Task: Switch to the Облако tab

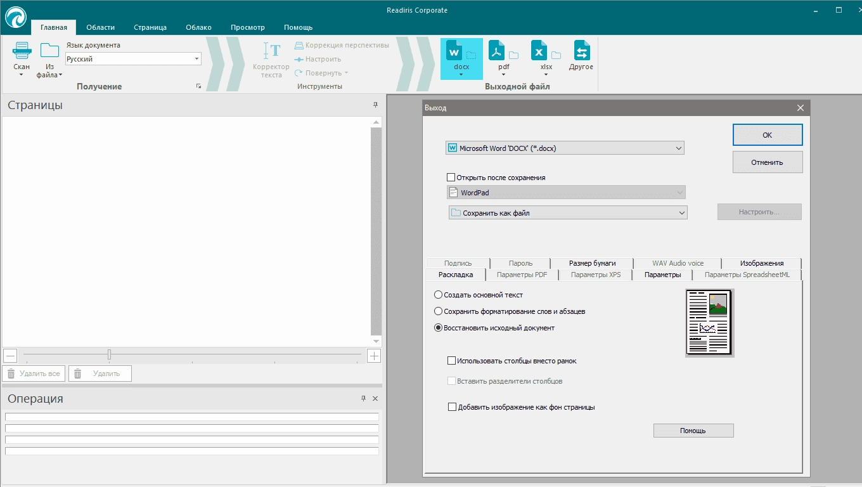Action: 199,27
